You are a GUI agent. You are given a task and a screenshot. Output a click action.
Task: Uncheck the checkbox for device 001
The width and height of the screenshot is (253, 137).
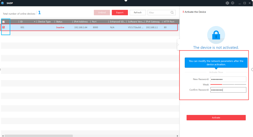(x=4, y=27)
